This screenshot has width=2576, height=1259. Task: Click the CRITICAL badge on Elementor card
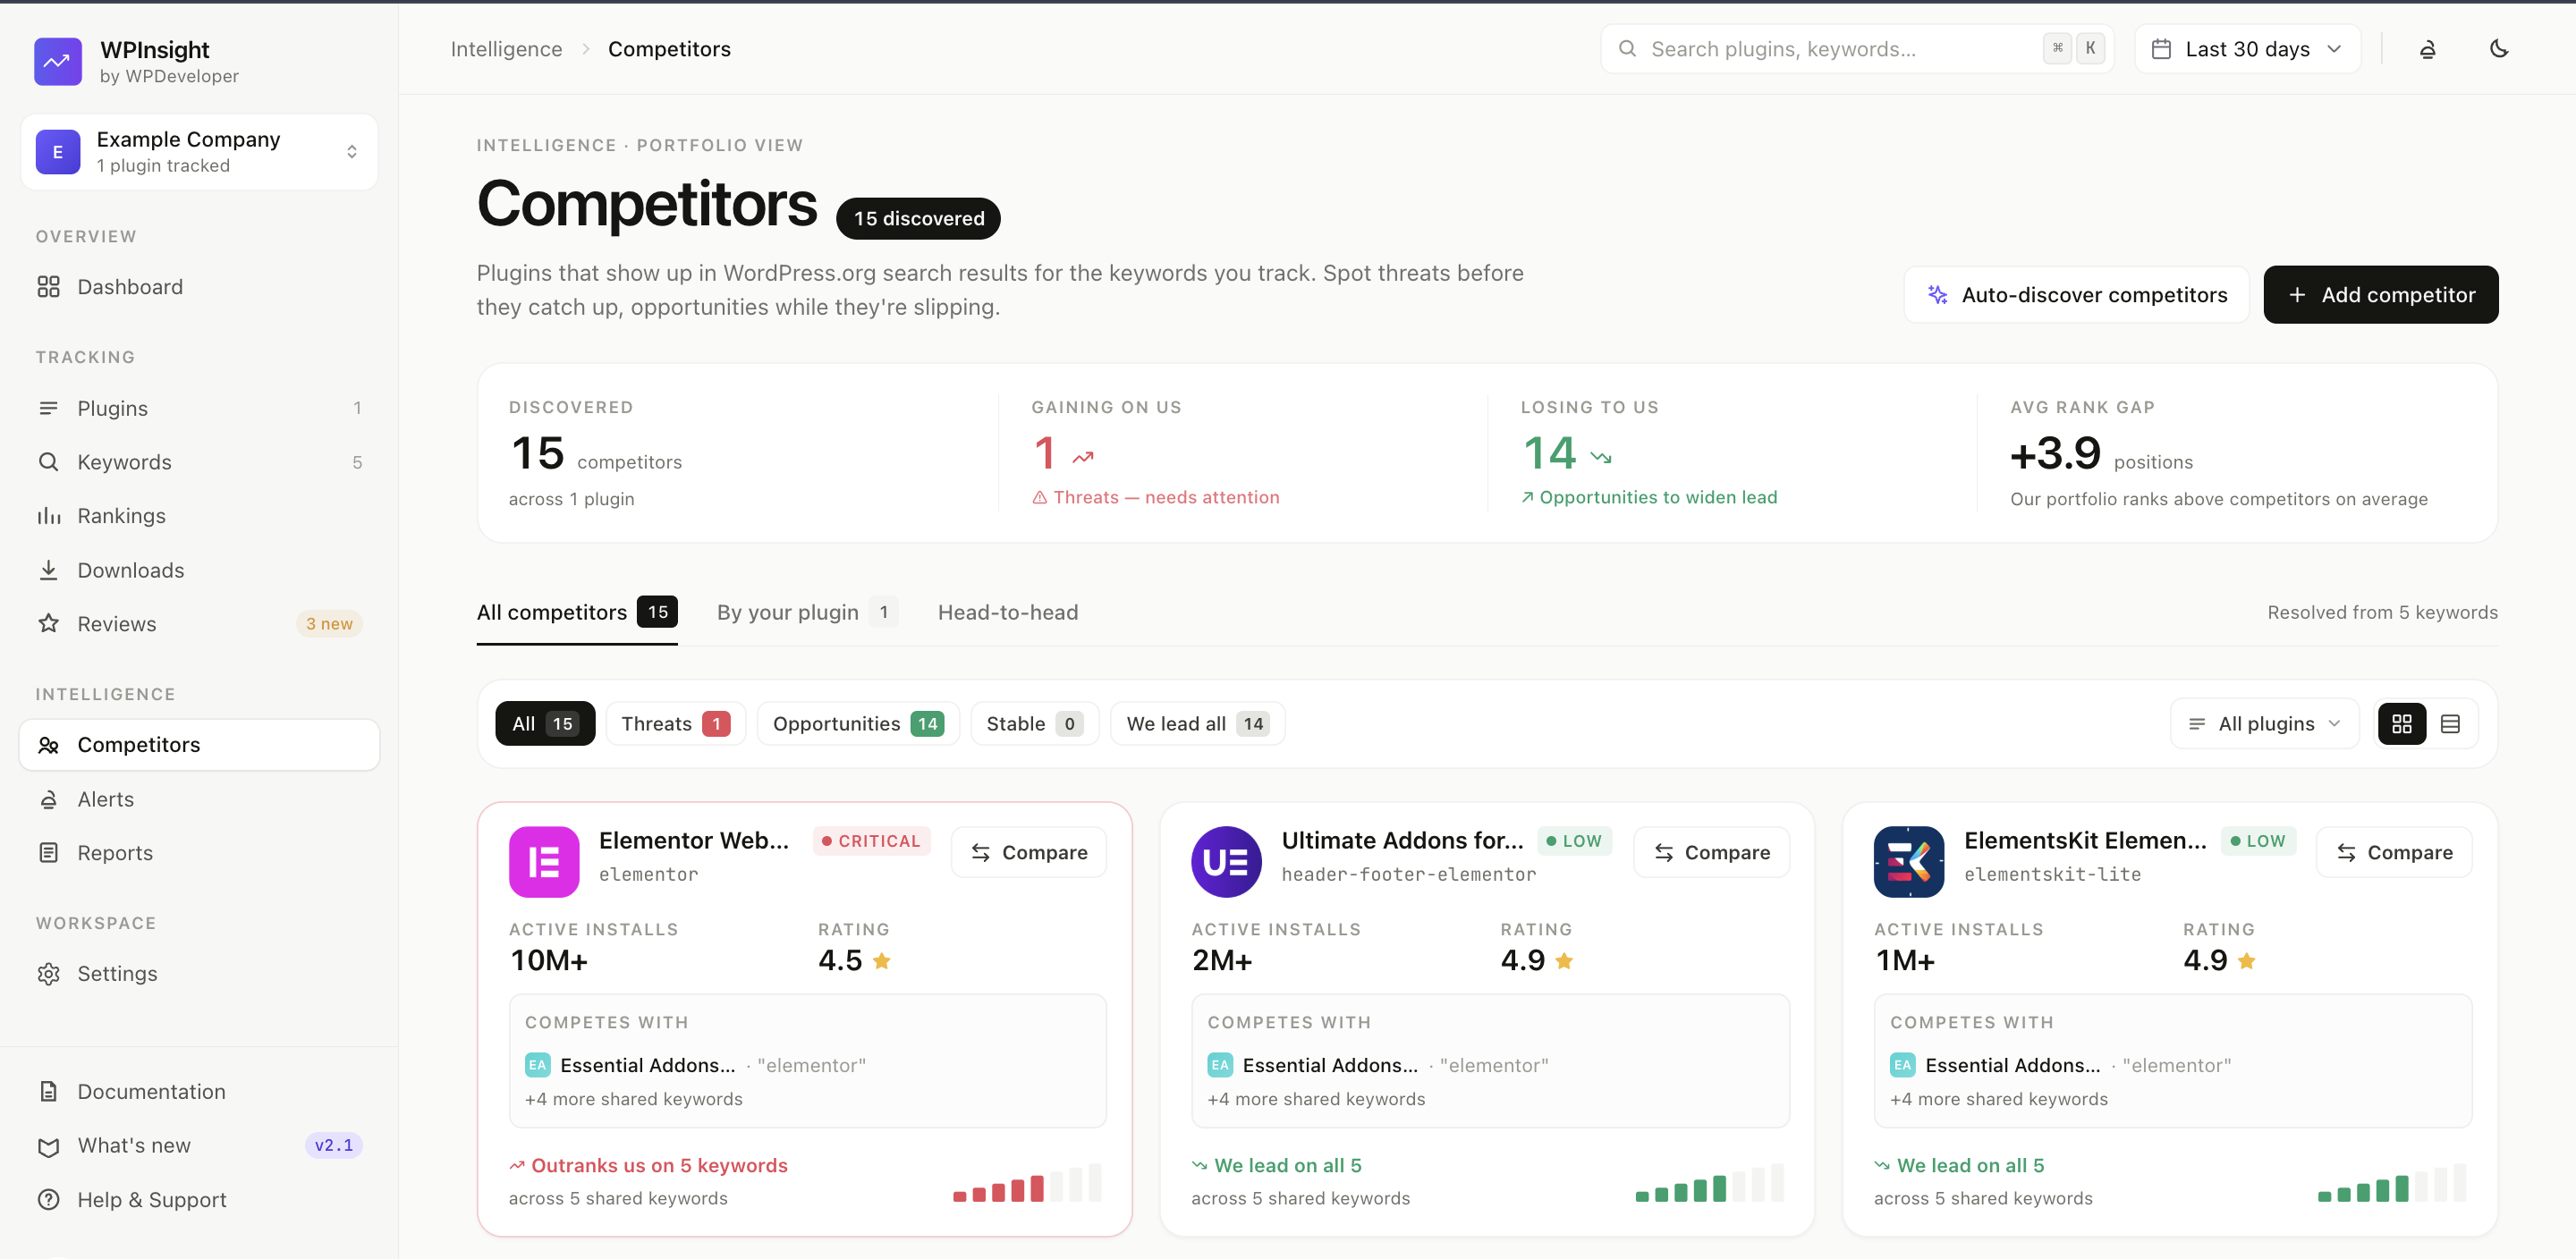(x=871, y=842)
